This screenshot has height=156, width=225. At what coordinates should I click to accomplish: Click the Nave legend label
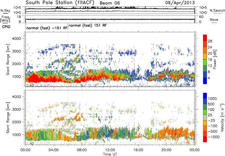(x=214, y=19)
